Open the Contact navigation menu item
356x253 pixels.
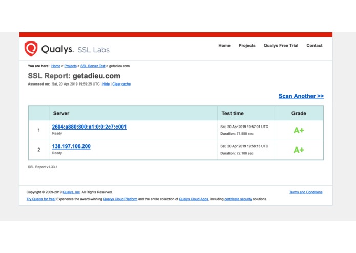(x=314, y=46)
